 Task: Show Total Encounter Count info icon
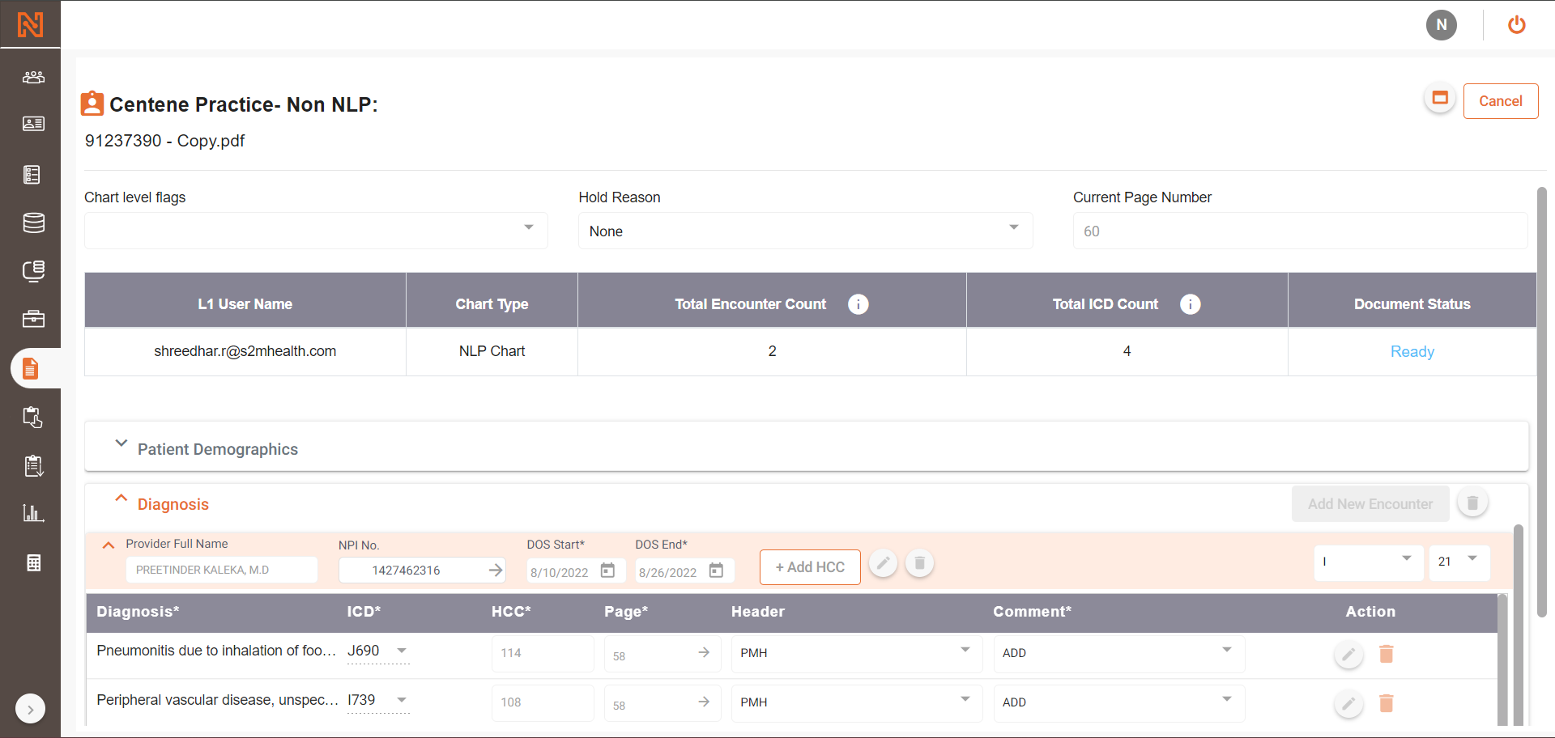[x=858, y=304]
